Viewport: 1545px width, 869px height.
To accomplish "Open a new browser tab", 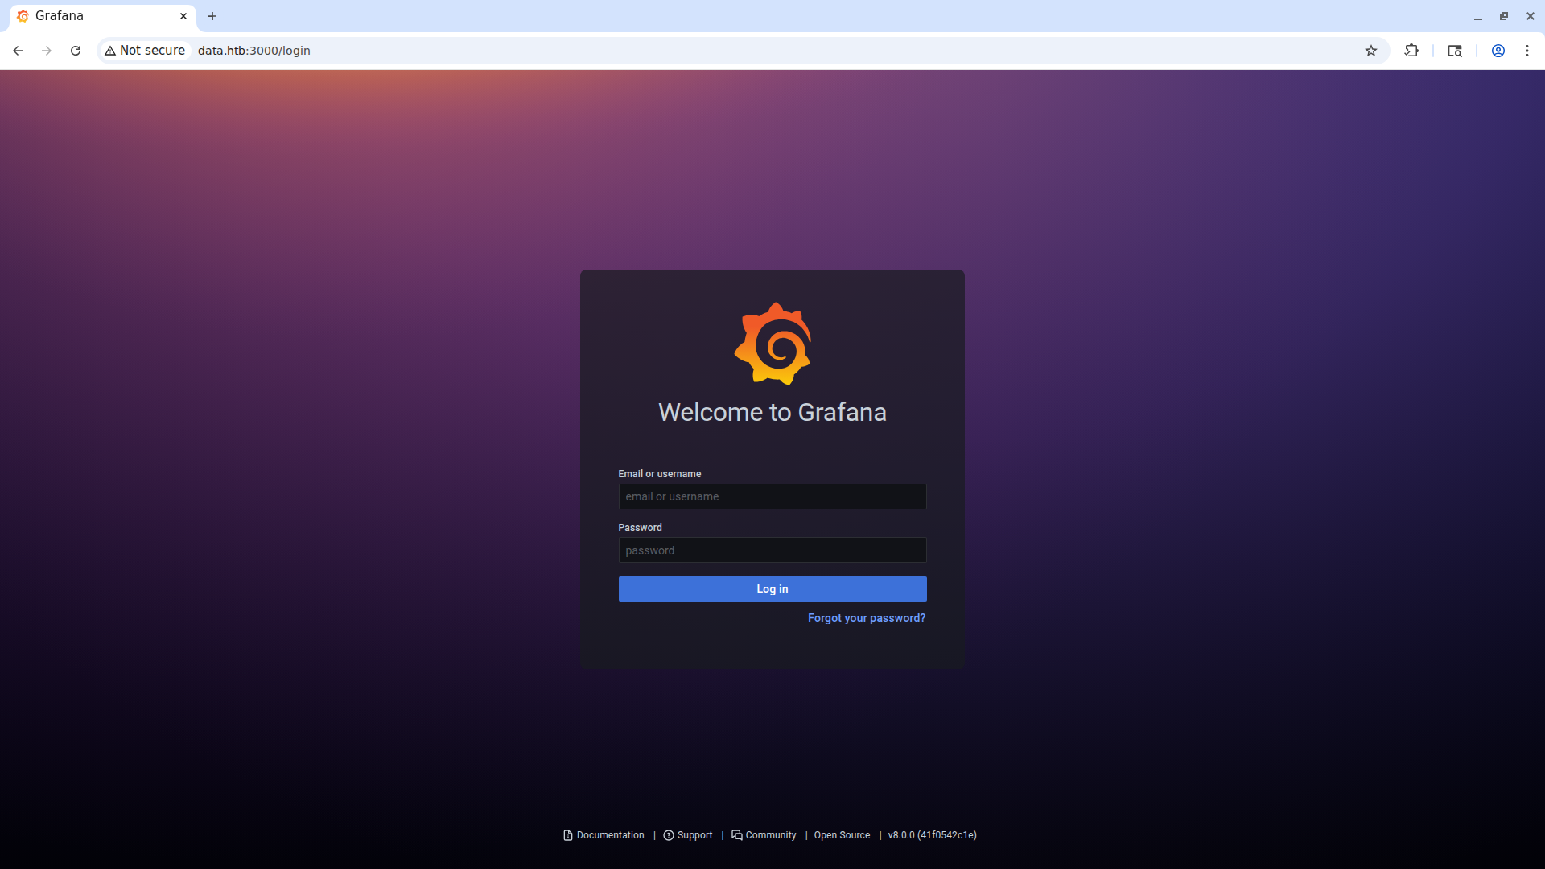I will (212, 16).
